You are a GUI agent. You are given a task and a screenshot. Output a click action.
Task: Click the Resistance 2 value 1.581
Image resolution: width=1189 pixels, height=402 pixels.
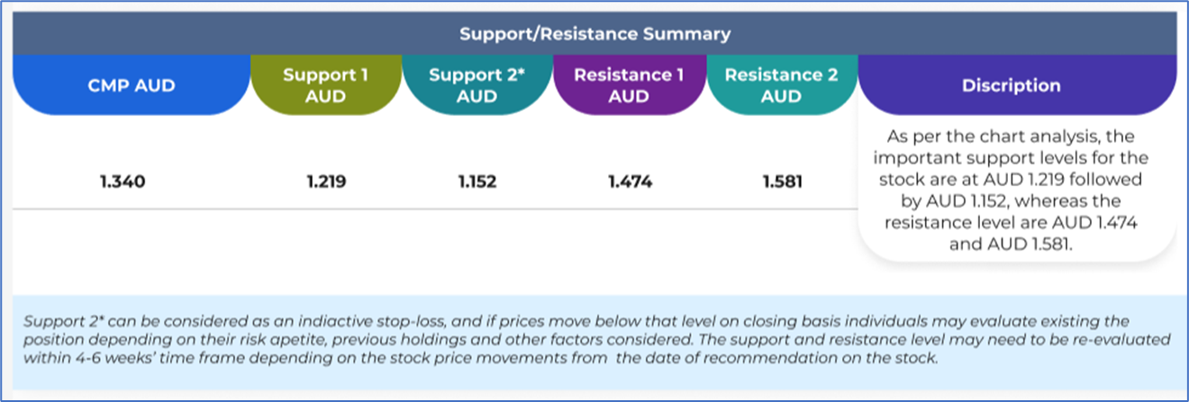(781, 182)
